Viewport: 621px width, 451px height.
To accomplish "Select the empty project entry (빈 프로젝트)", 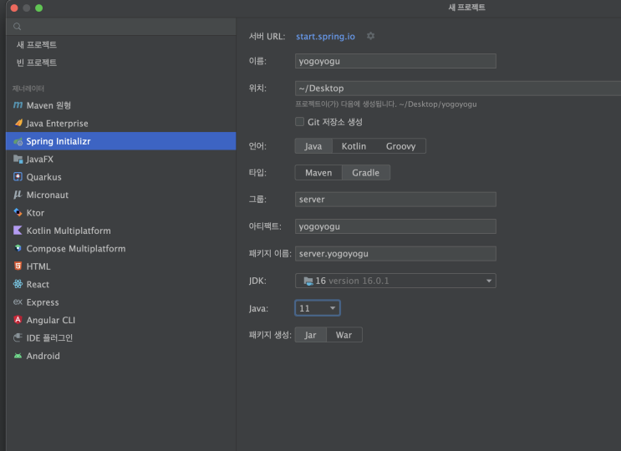I will pos(121,63).
